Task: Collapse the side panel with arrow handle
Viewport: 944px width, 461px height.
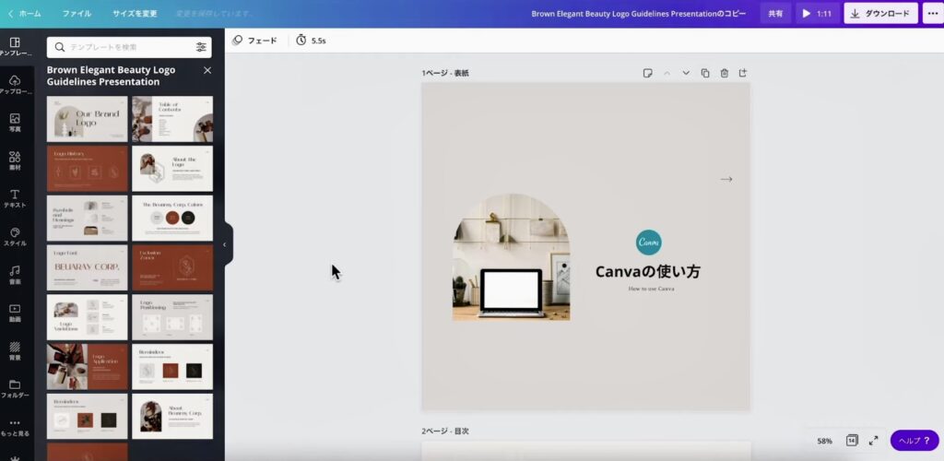Action: click(x=225, y=244)
